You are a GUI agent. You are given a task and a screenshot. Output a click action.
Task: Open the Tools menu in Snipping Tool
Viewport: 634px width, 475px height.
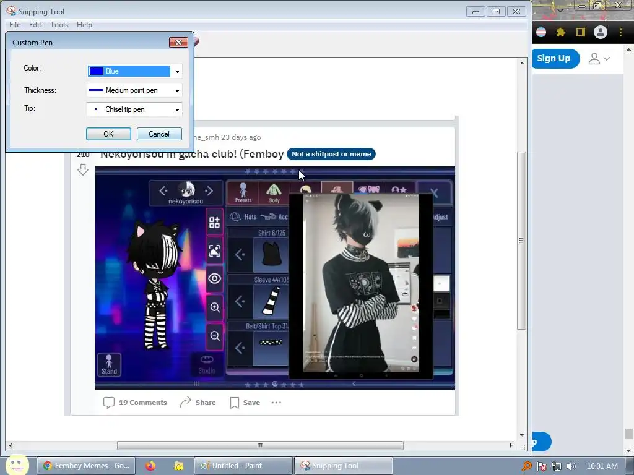tap(59, 25)
